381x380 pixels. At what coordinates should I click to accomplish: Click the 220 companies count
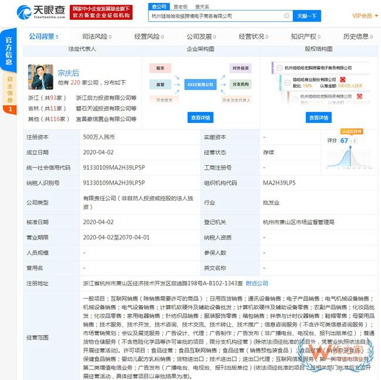coord(76,83)
